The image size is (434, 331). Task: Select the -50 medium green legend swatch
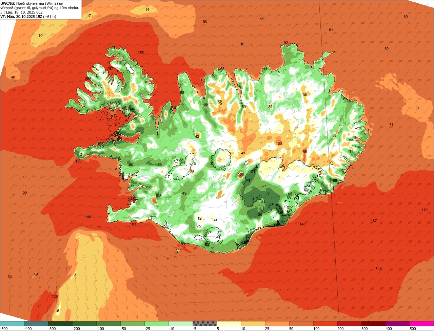click(132, 324)
